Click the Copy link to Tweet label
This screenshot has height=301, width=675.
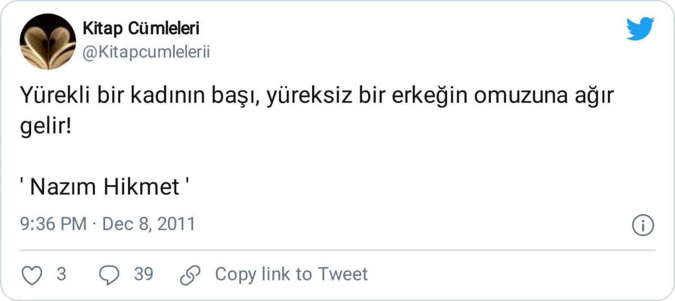(291, 274)
